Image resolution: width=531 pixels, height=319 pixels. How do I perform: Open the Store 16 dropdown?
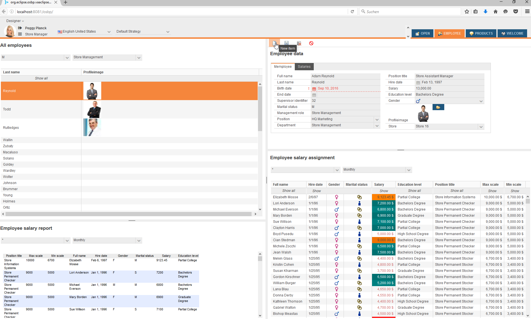(x=481, y=127)
